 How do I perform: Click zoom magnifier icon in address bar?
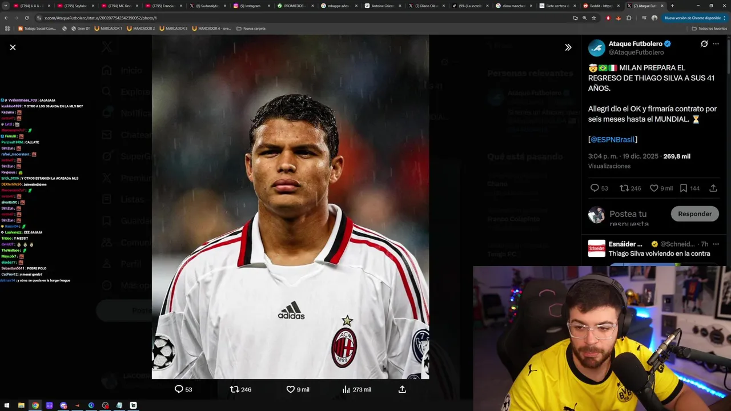[x=584, y=18]
